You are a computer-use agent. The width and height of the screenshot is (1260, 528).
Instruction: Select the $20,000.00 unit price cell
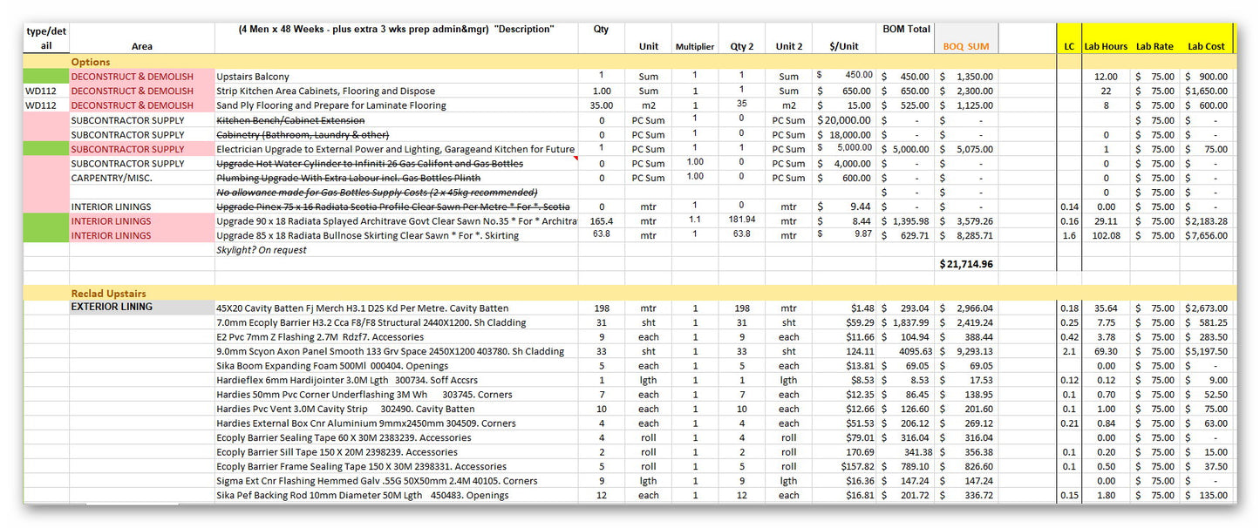pyautogui.click(x=843, y=119)
